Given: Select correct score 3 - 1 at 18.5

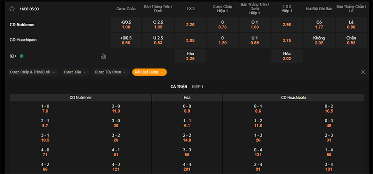Looking at the screenshot, I should [x=45, y=138].
